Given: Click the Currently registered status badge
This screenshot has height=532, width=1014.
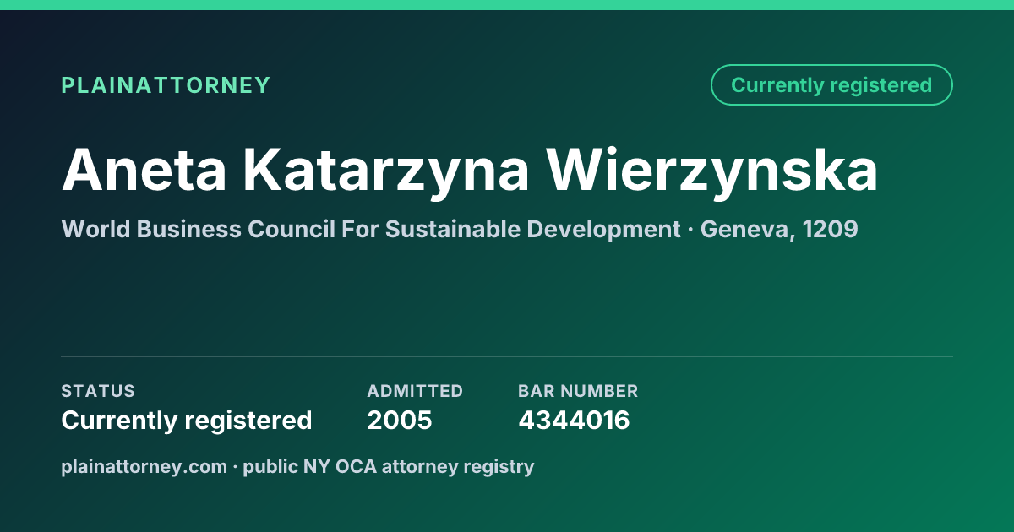Looking at the screenshot, I should 831,85.
